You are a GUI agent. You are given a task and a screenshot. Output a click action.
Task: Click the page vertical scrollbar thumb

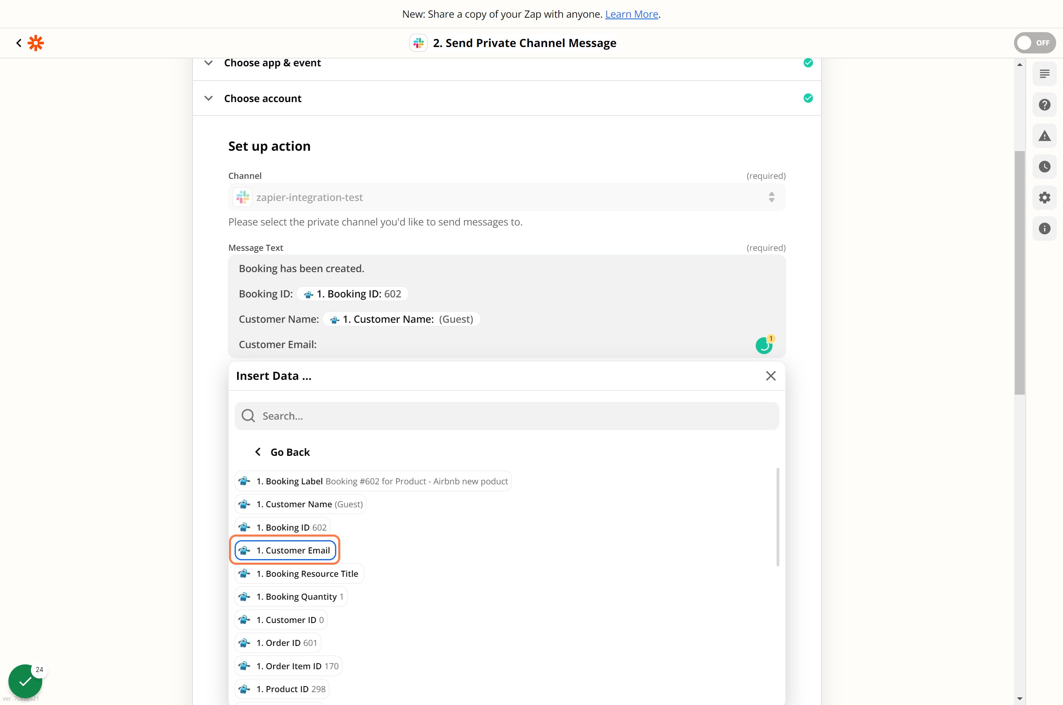1020,273
